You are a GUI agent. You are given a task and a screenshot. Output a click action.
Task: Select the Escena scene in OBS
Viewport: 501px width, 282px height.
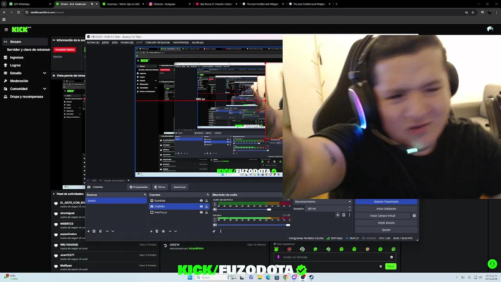pyautogui.click(x=116, y=201)
